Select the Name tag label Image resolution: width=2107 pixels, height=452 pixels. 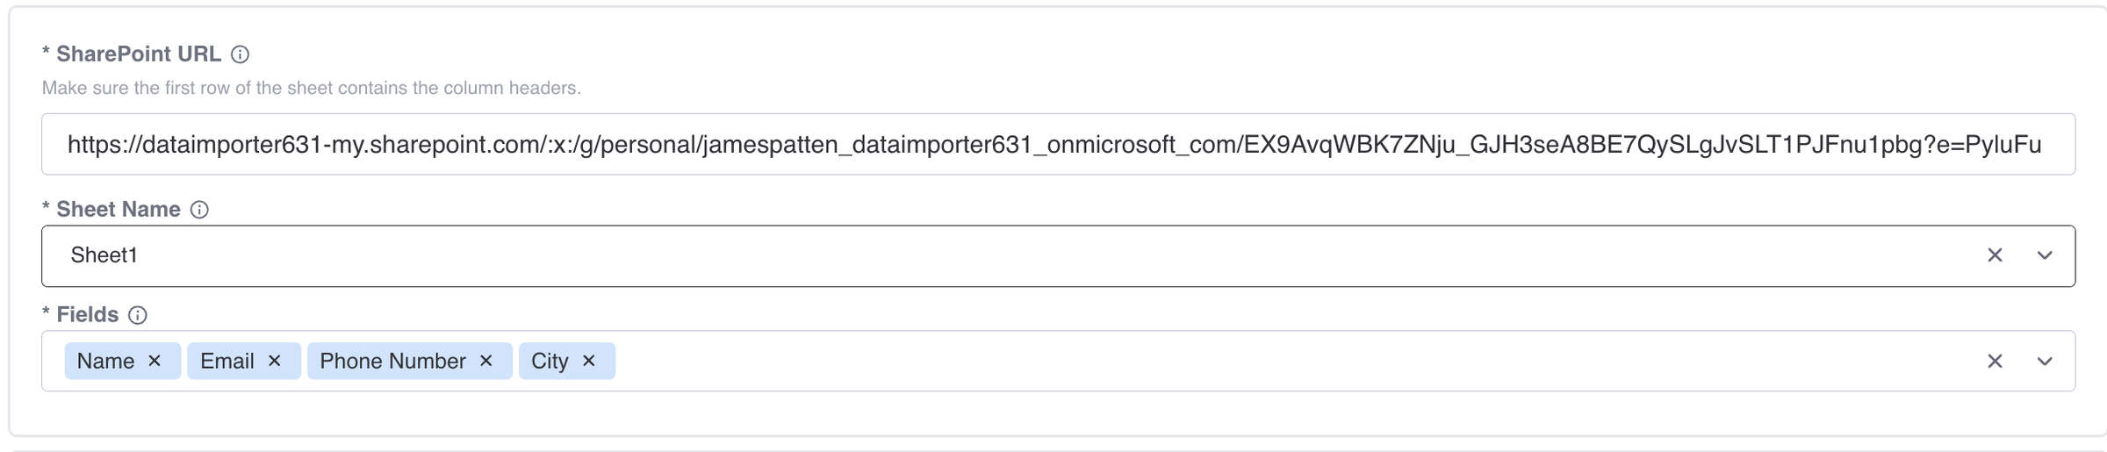105,361
